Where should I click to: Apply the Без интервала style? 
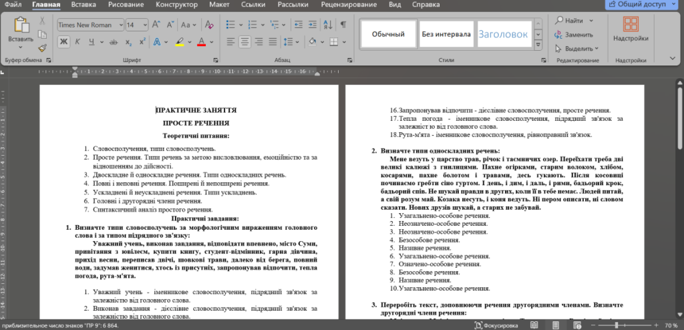click(446, 34)
